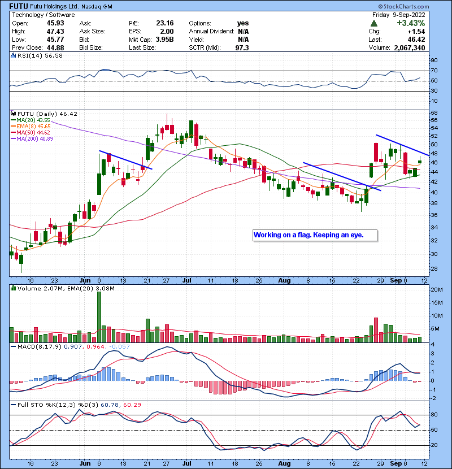Click the 15M volume axis label

436,303
